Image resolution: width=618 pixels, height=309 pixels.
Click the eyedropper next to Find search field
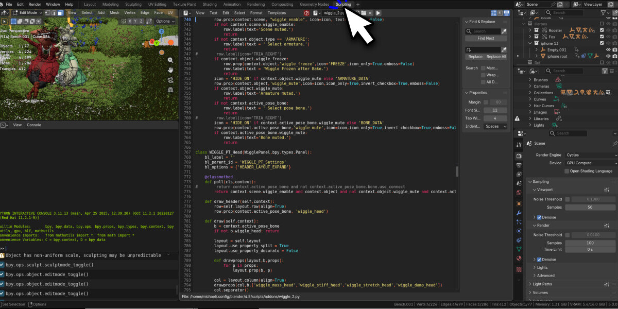point(504,31)
